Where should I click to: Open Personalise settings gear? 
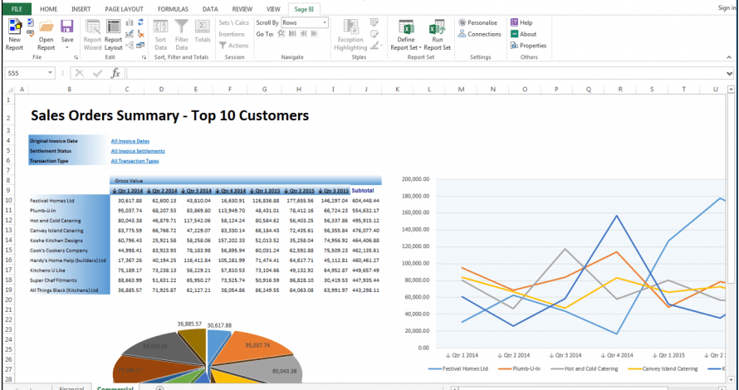(x=462, y=22)
